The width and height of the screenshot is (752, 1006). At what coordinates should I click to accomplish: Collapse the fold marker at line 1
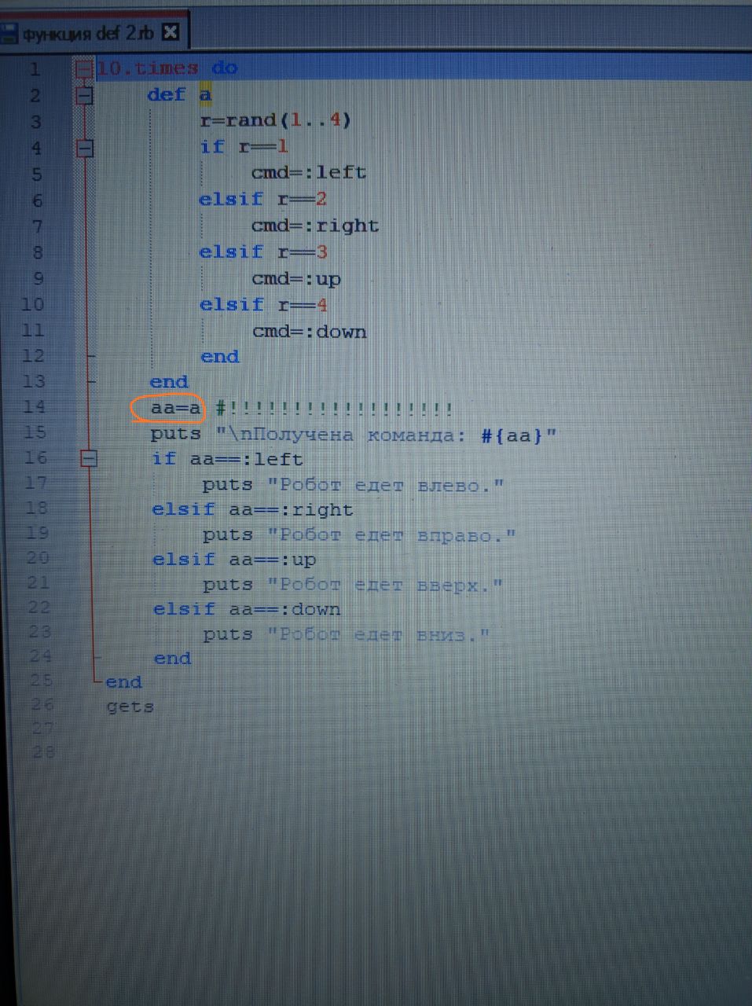pos(84,69)
